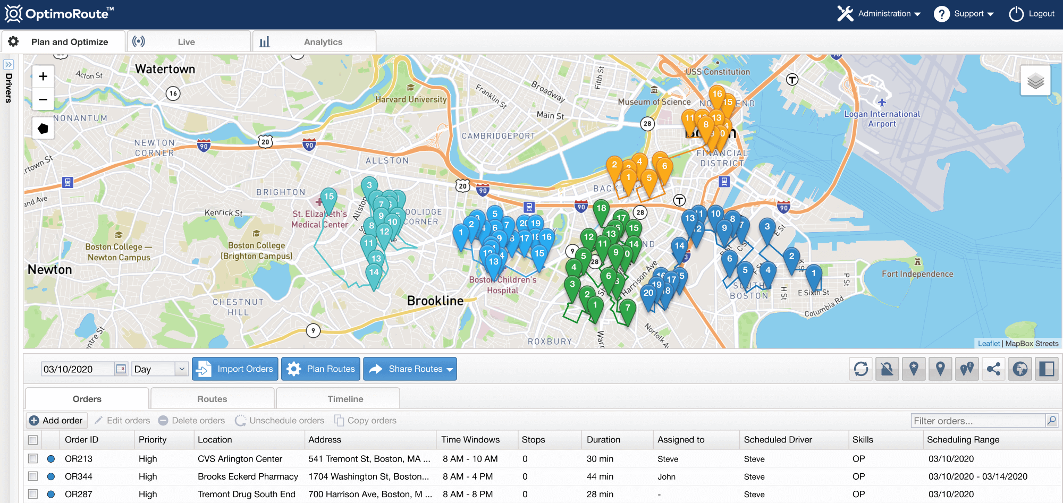Toggle the select-all checkbox in the orders header

[33, 440]
